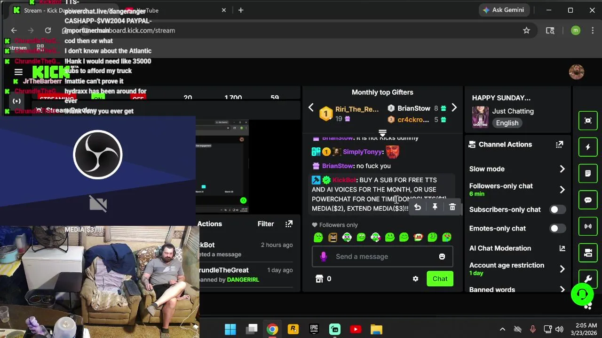This screenshot has height=338, width=602.
Task: Collapse gifters panel using the down-arrow handle
Action: tap(382, 133)
